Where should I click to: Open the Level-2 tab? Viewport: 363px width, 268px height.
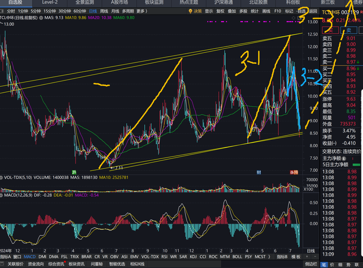click(x=50, y=2)
